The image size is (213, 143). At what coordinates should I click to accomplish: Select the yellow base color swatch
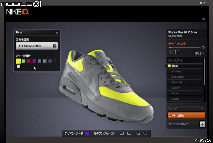pos(18,61)
